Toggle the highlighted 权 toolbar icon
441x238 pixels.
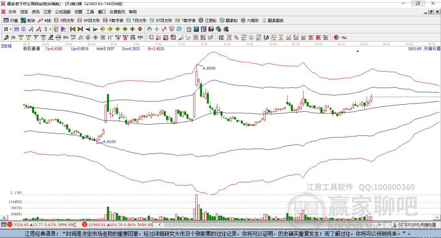pos(56,29)
